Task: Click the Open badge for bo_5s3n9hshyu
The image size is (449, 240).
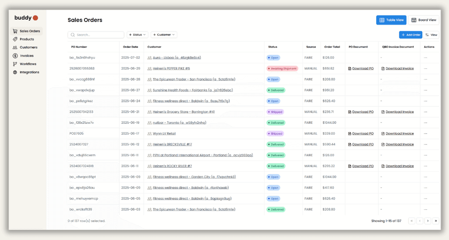Action: (x=273, y=57)
